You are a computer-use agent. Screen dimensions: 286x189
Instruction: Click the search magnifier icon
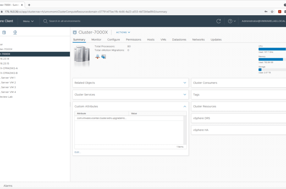[45, 21]
